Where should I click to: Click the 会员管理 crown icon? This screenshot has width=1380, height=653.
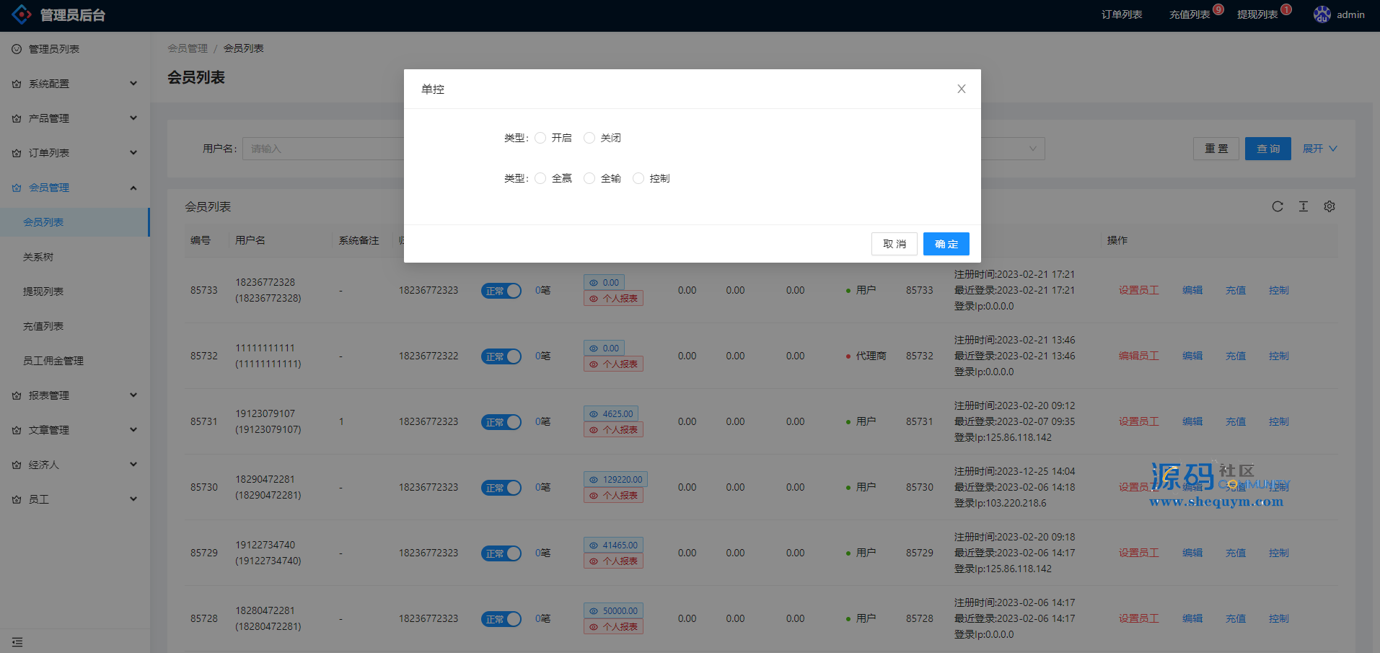(x=17, y=188)
